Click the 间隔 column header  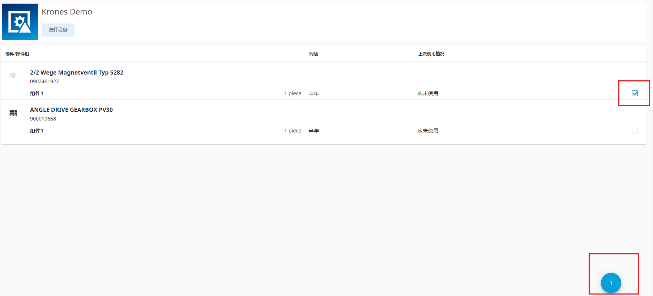[313, 54]
